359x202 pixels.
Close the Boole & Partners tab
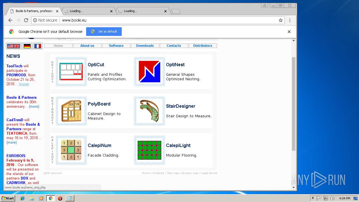coord(57,11)
